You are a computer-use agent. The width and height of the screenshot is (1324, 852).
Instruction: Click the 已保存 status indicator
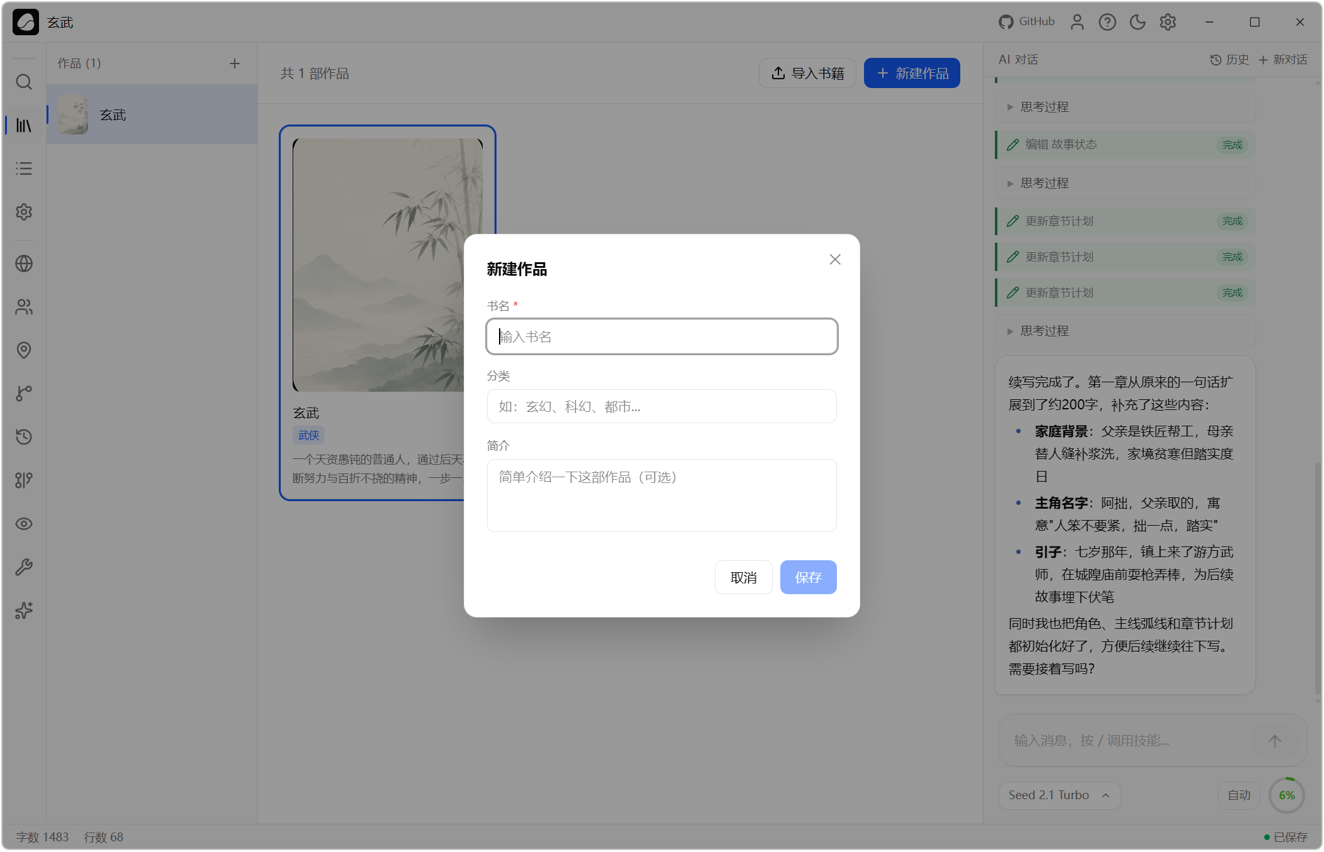coord(1286,837)
